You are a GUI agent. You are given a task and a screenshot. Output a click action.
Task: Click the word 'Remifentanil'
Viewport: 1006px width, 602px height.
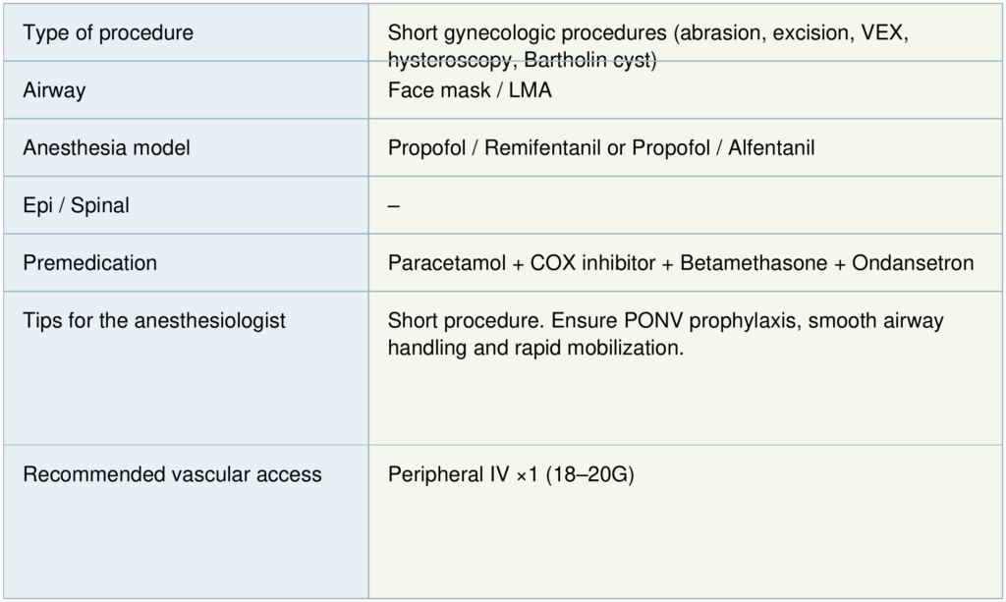click(545, 148)
